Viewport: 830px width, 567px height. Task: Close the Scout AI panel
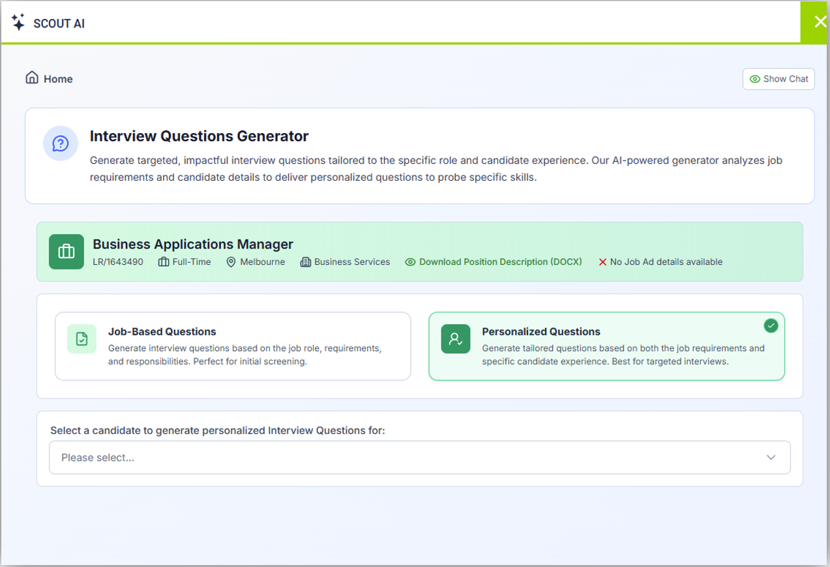(820, 22)
